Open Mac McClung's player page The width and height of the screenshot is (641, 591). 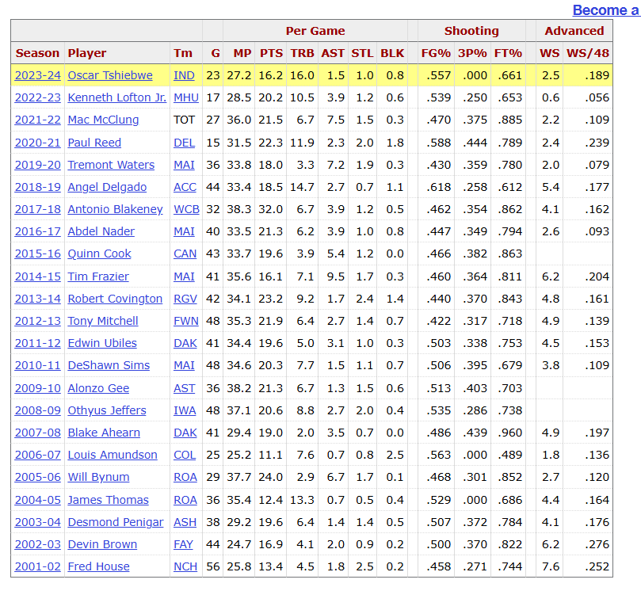[x=103, y=120]
